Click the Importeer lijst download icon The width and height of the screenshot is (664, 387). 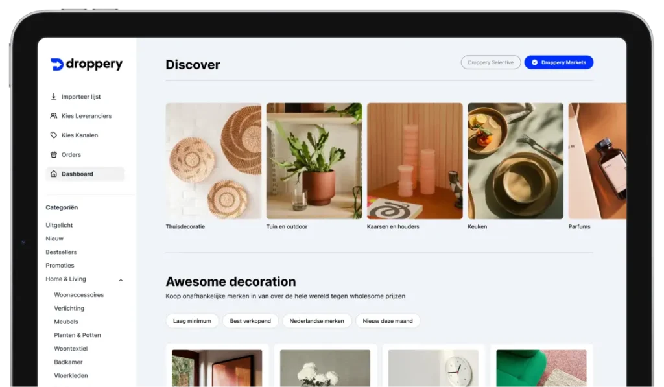click(x=54, y=97)
